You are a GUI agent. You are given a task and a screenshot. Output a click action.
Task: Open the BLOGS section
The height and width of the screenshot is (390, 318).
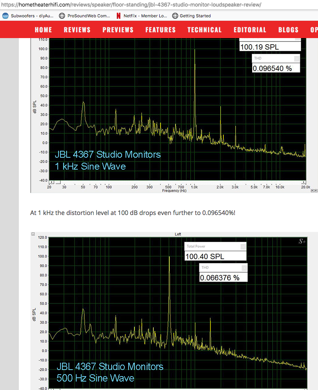(288, 30)
